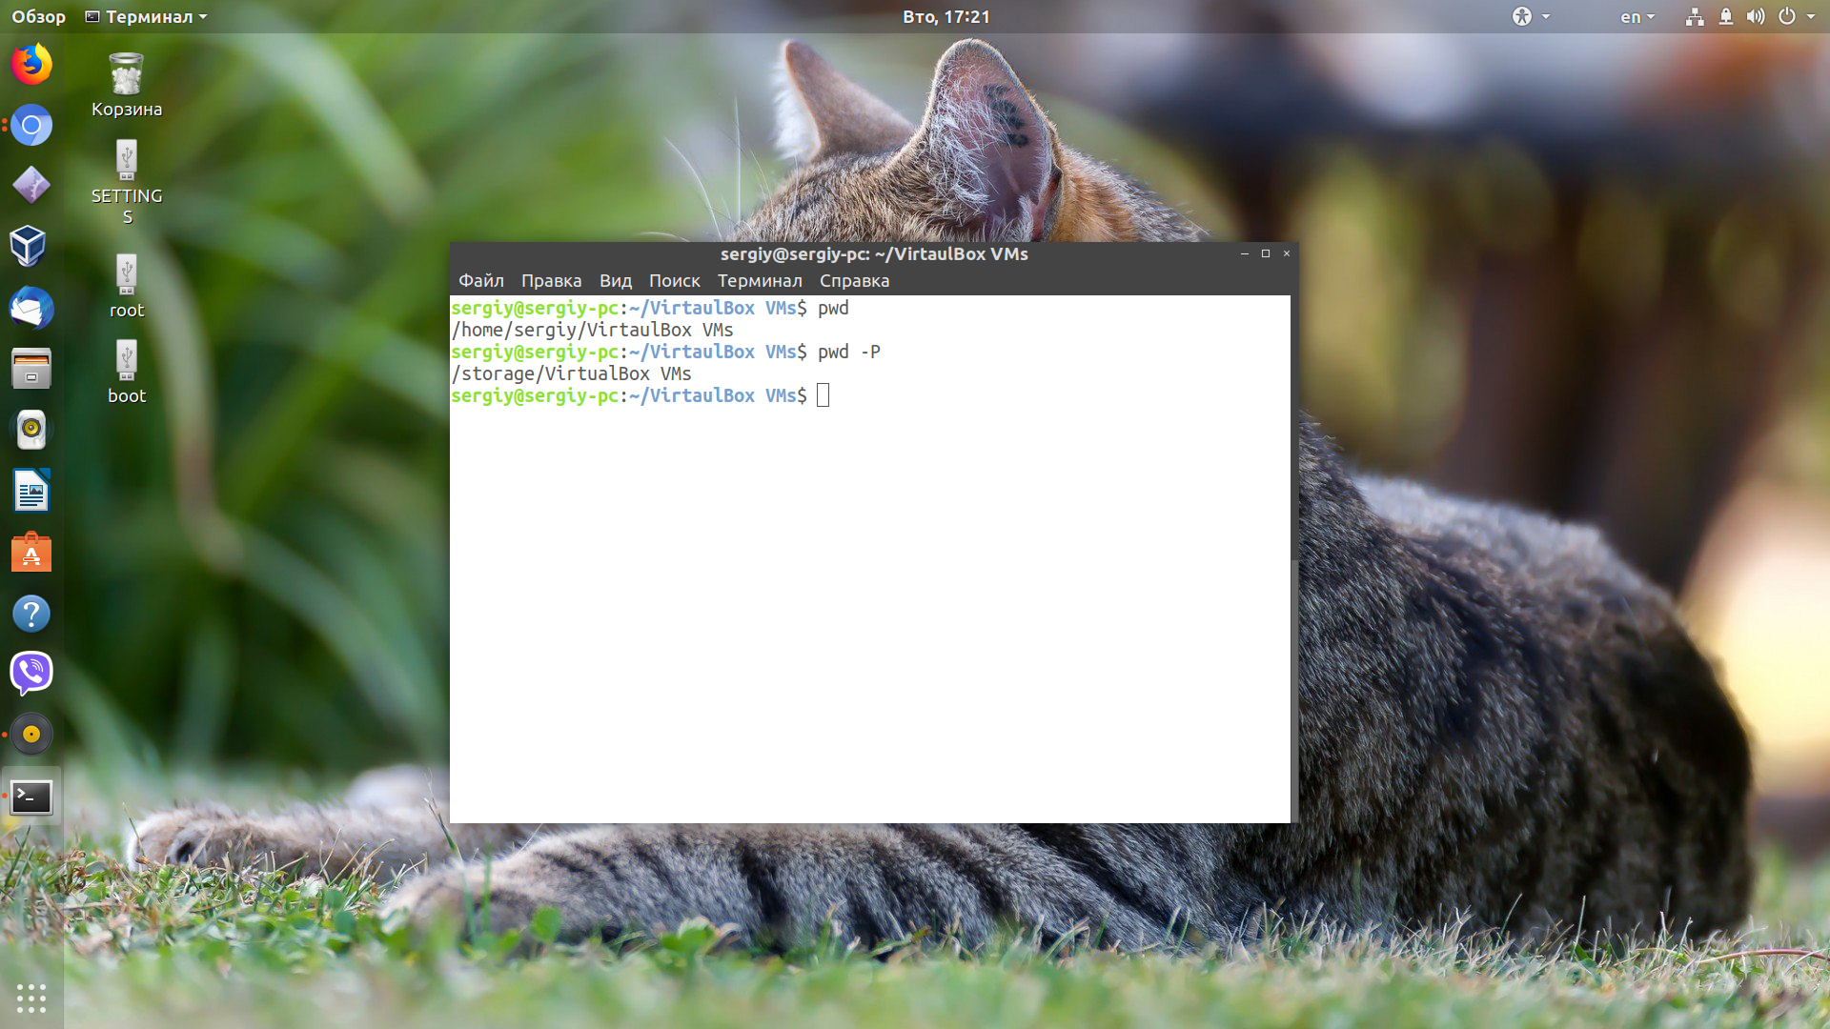Open Ubuntu Software center in dock
Screen dimensions: 1830x1029
click(x=31, y=553)
